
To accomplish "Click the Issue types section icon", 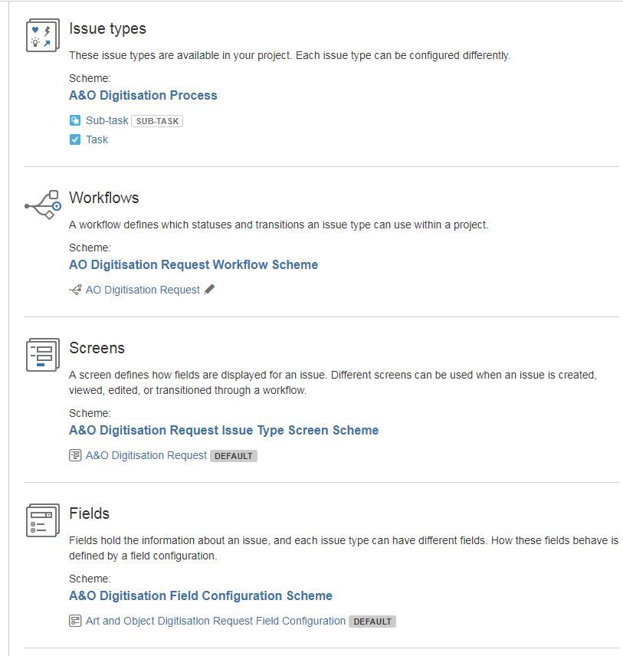I will 43,35.
